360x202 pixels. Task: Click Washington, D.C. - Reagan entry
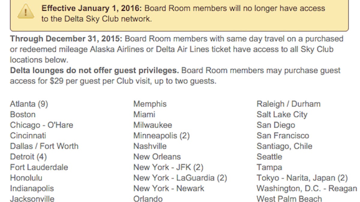tap(307, 189)
